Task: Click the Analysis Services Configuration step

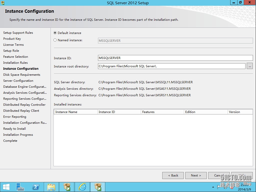Action: (25, 93)
